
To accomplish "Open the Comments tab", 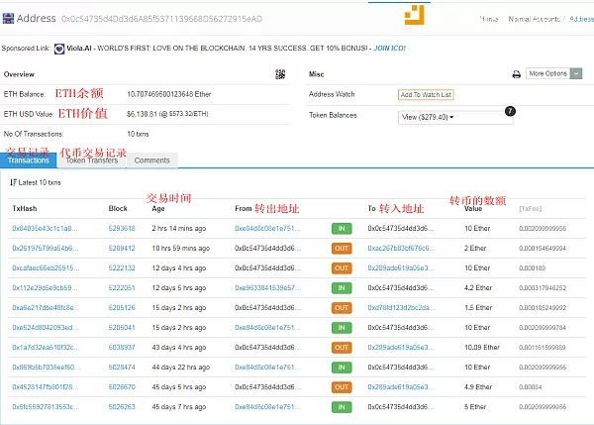I will pyautogui.click(x=151, y=160).
